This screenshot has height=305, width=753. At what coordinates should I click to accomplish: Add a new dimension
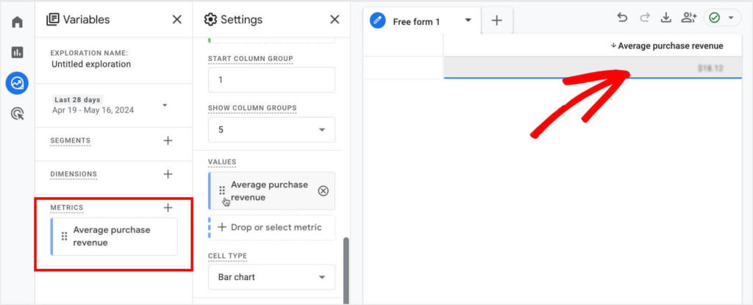pyautogui.click(x=168, y=174)
